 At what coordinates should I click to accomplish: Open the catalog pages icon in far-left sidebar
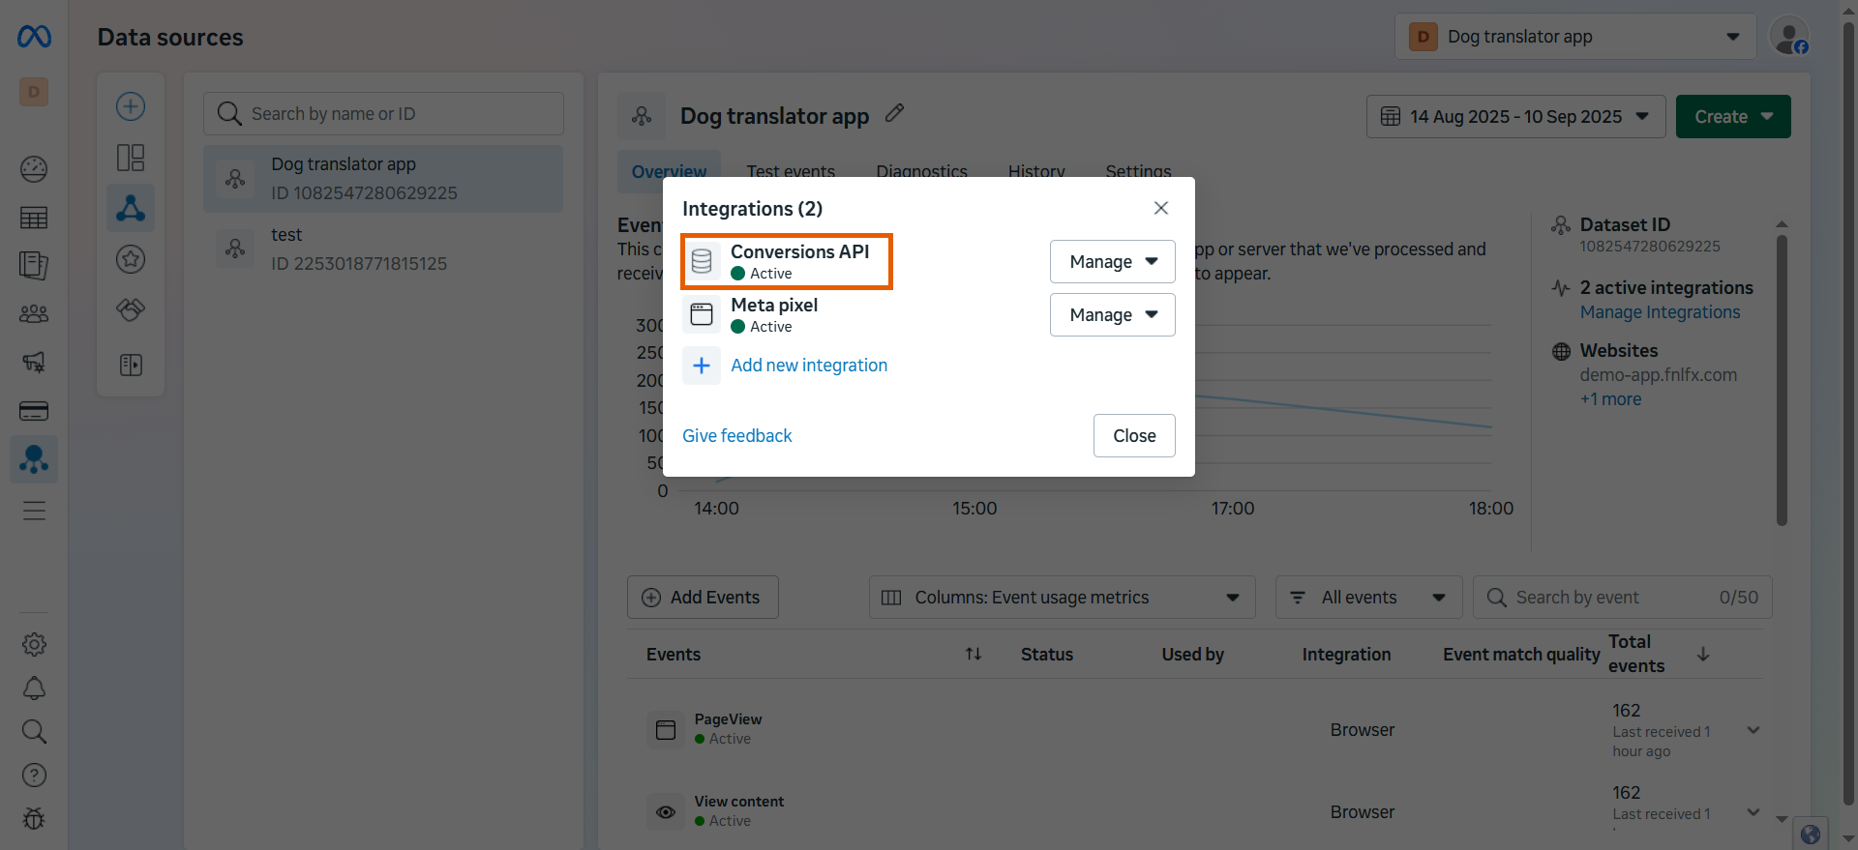tap(34, 266)
